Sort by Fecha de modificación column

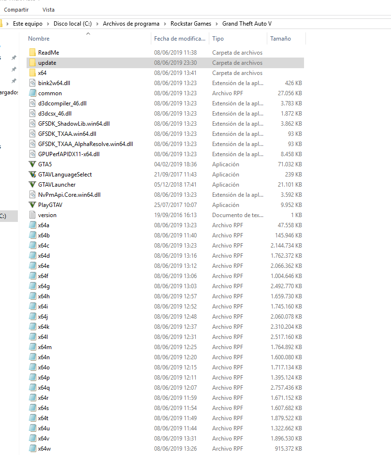[x=179, y=39]
